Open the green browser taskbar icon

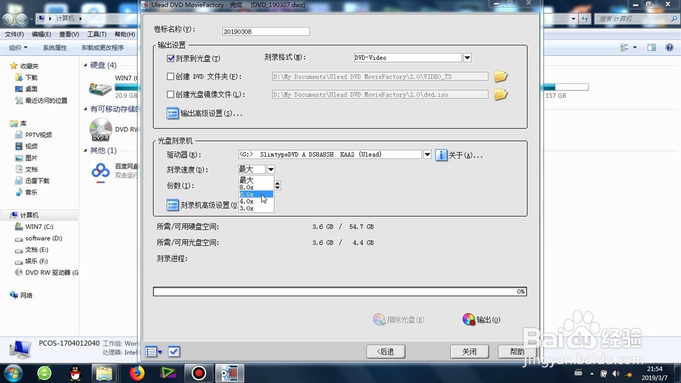pos(44,373)
